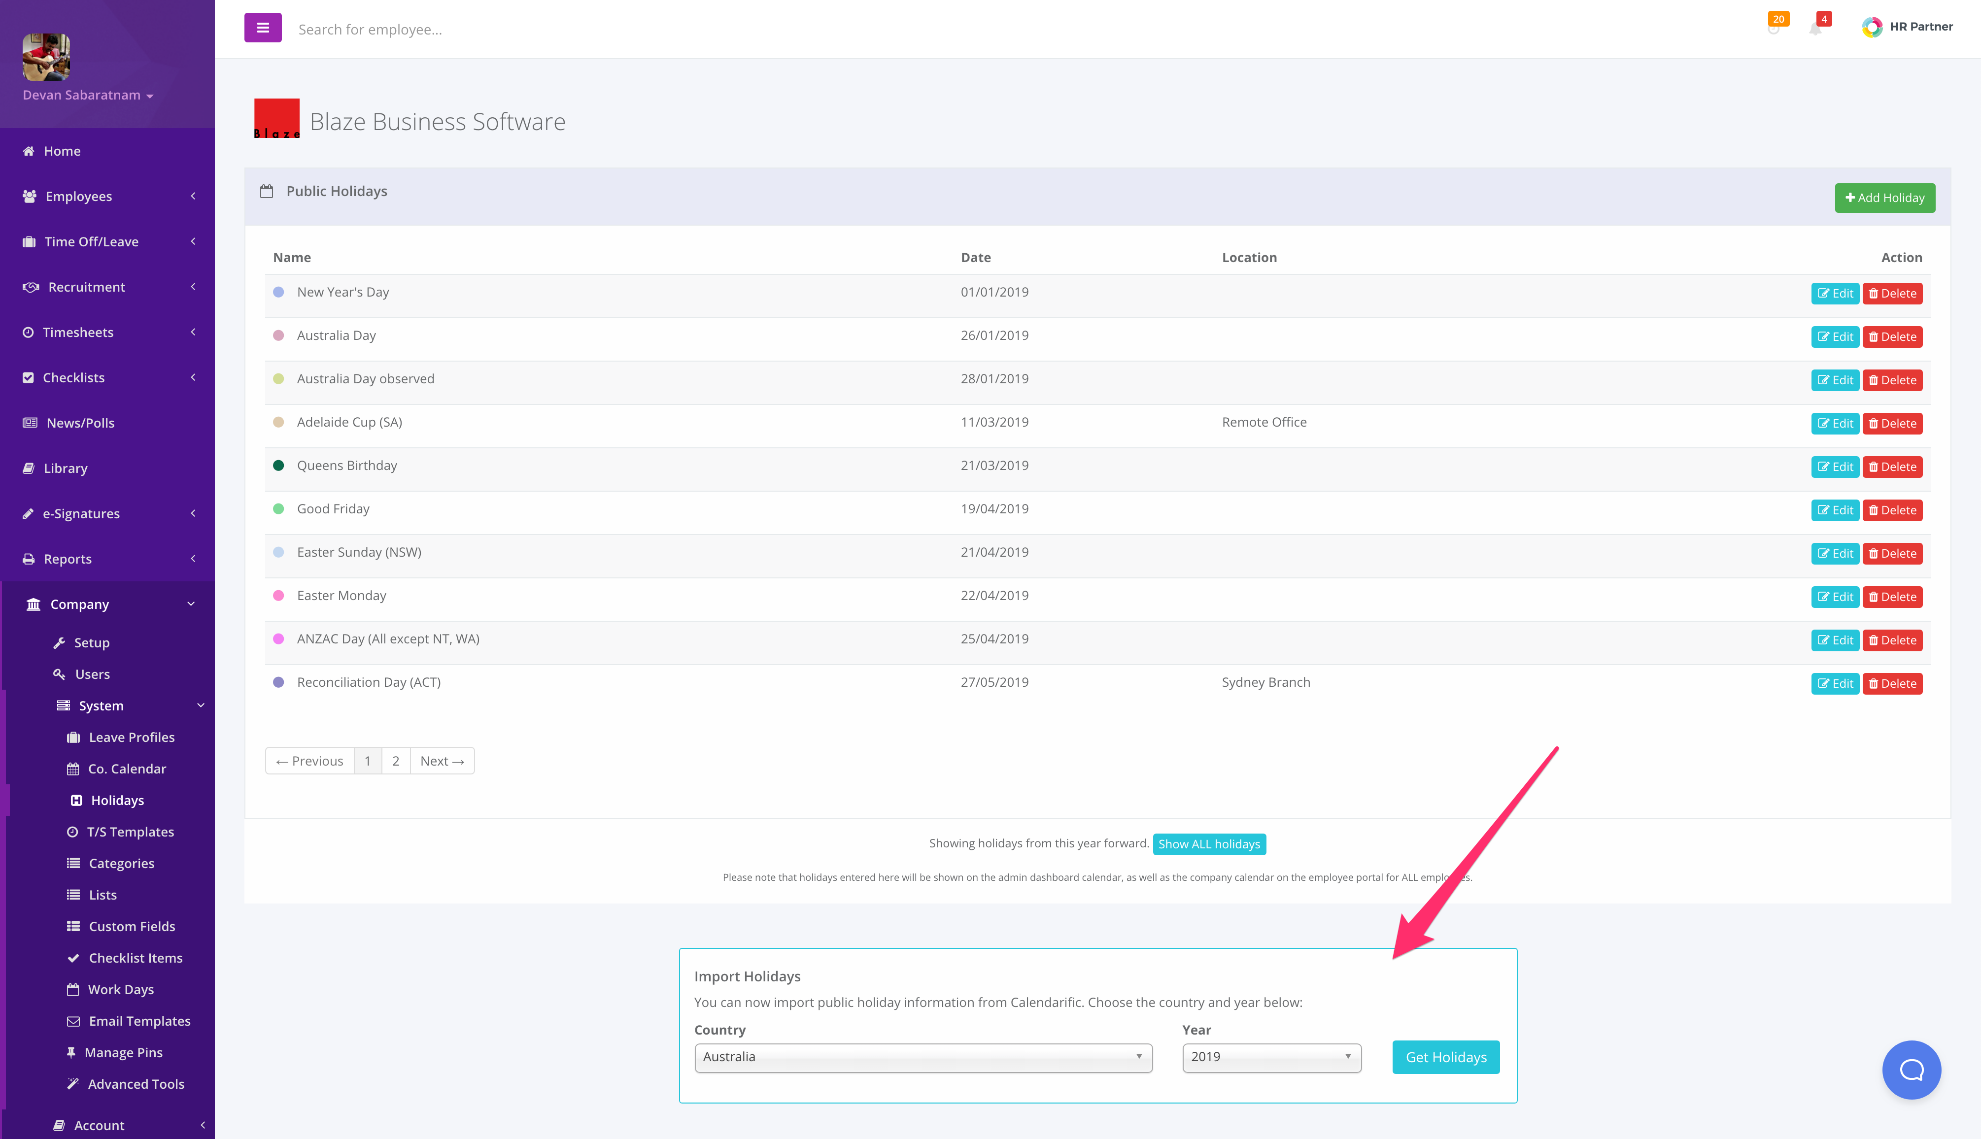Open the blue chat support bubble
This screenshot has height=1139, width=1981.
pyautogui.click(x=1912, y=1070)
